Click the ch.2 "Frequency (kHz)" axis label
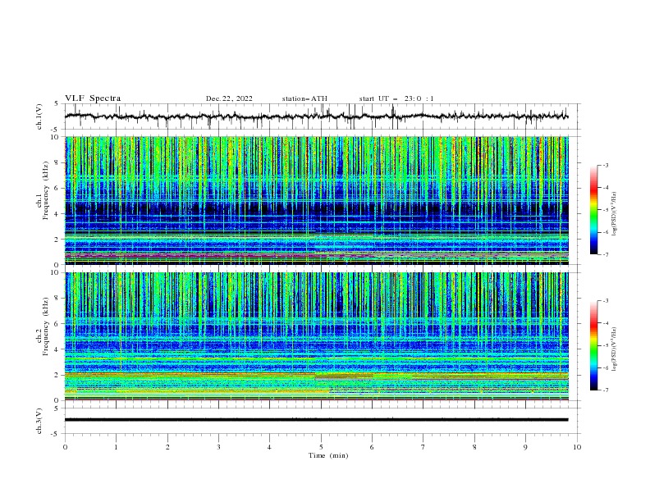The height and width of the screenshot is (502, 650). (x=46, y=326)
